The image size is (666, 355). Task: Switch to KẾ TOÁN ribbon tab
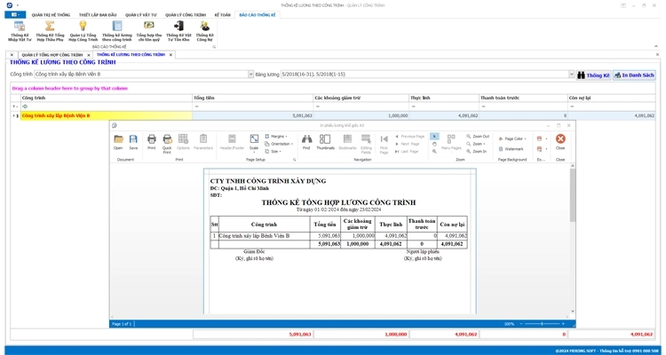224,15
